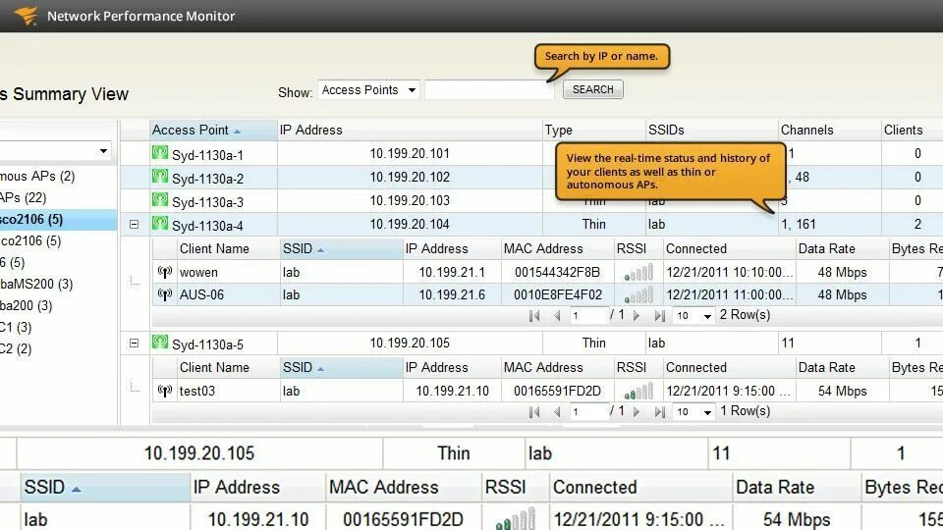Viewport: 943px width, 530px height.
Task: Select the C1 (3) group
Action: (x=16, y=328)
